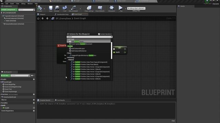
Task: Add an event dispatcher with its plus
Action: coord(34,111)
